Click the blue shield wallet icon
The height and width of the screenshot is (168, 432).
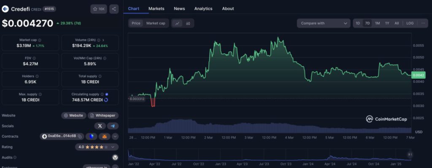[92, 136]
